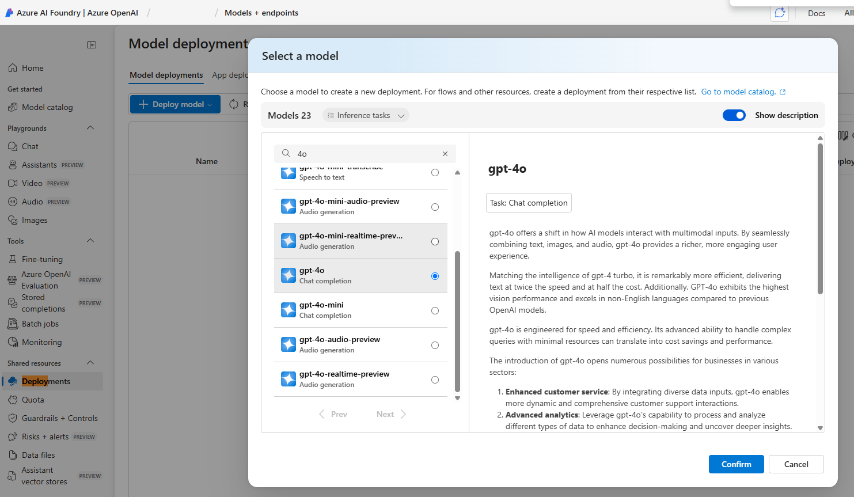Click the Quota icon in sidebar

coord(13,400)
